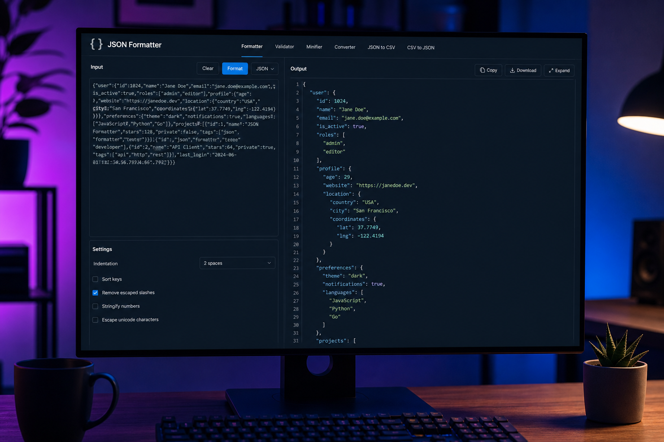664x442 pixels.
Task: Click the Settings heading
Action: tap(102, 249)
